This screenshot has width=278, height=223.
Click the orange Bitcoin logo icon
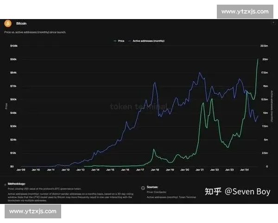(7, 23)
